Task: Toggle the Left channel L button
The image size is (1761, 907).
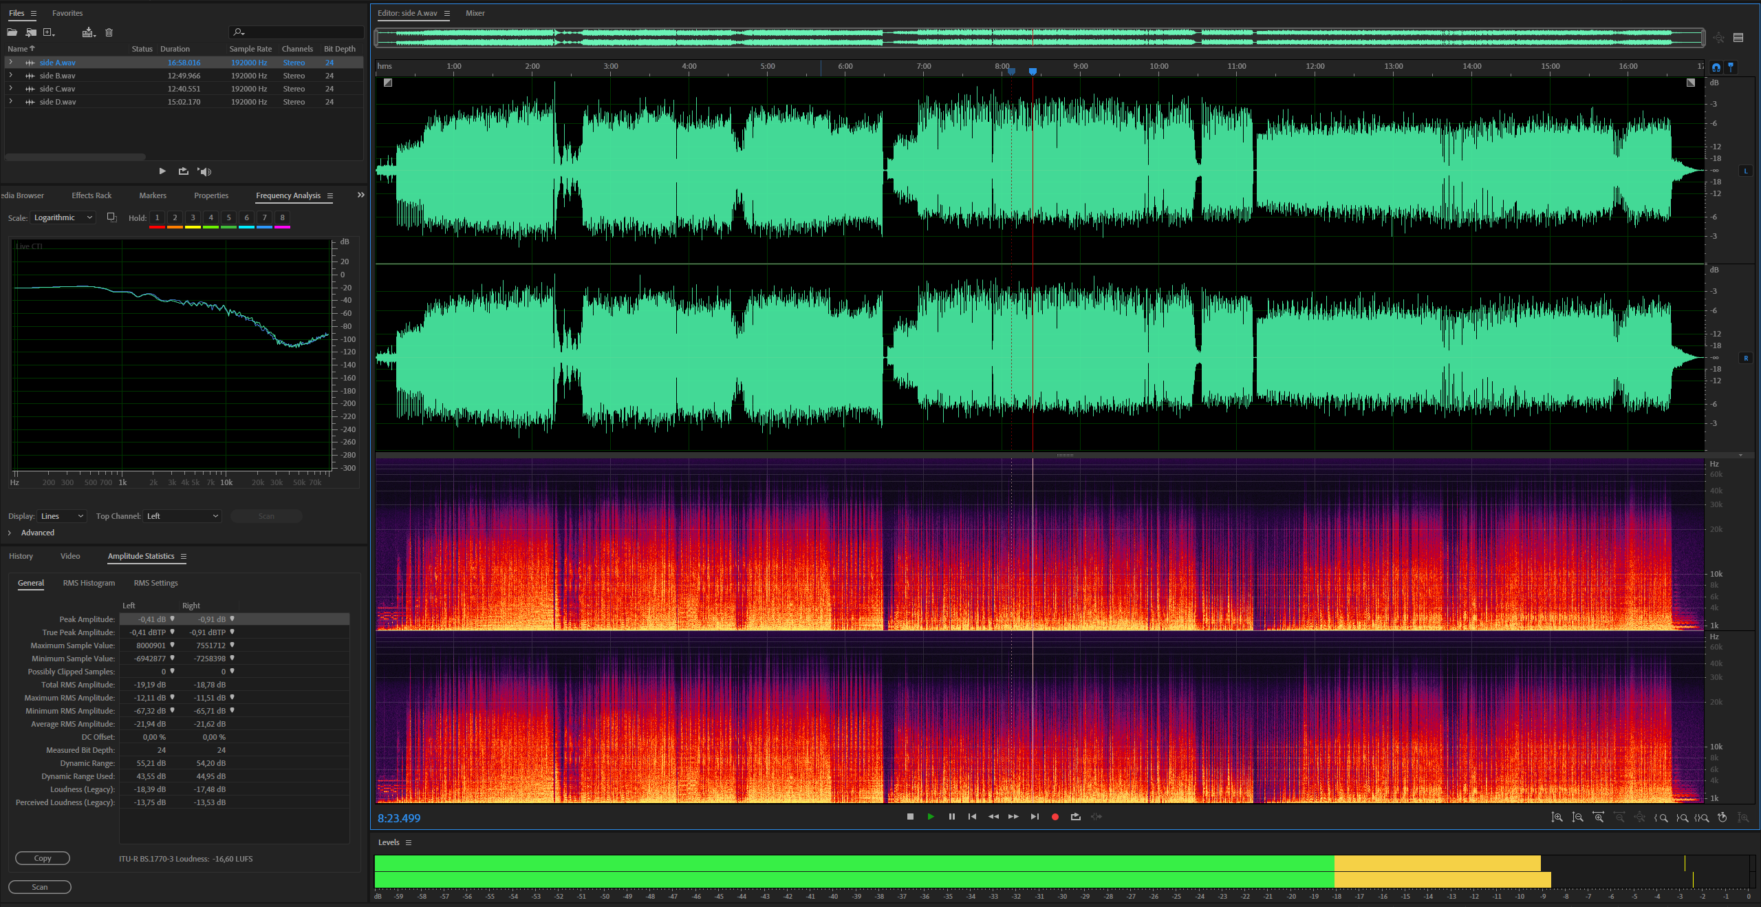Action: point(1746,171)
